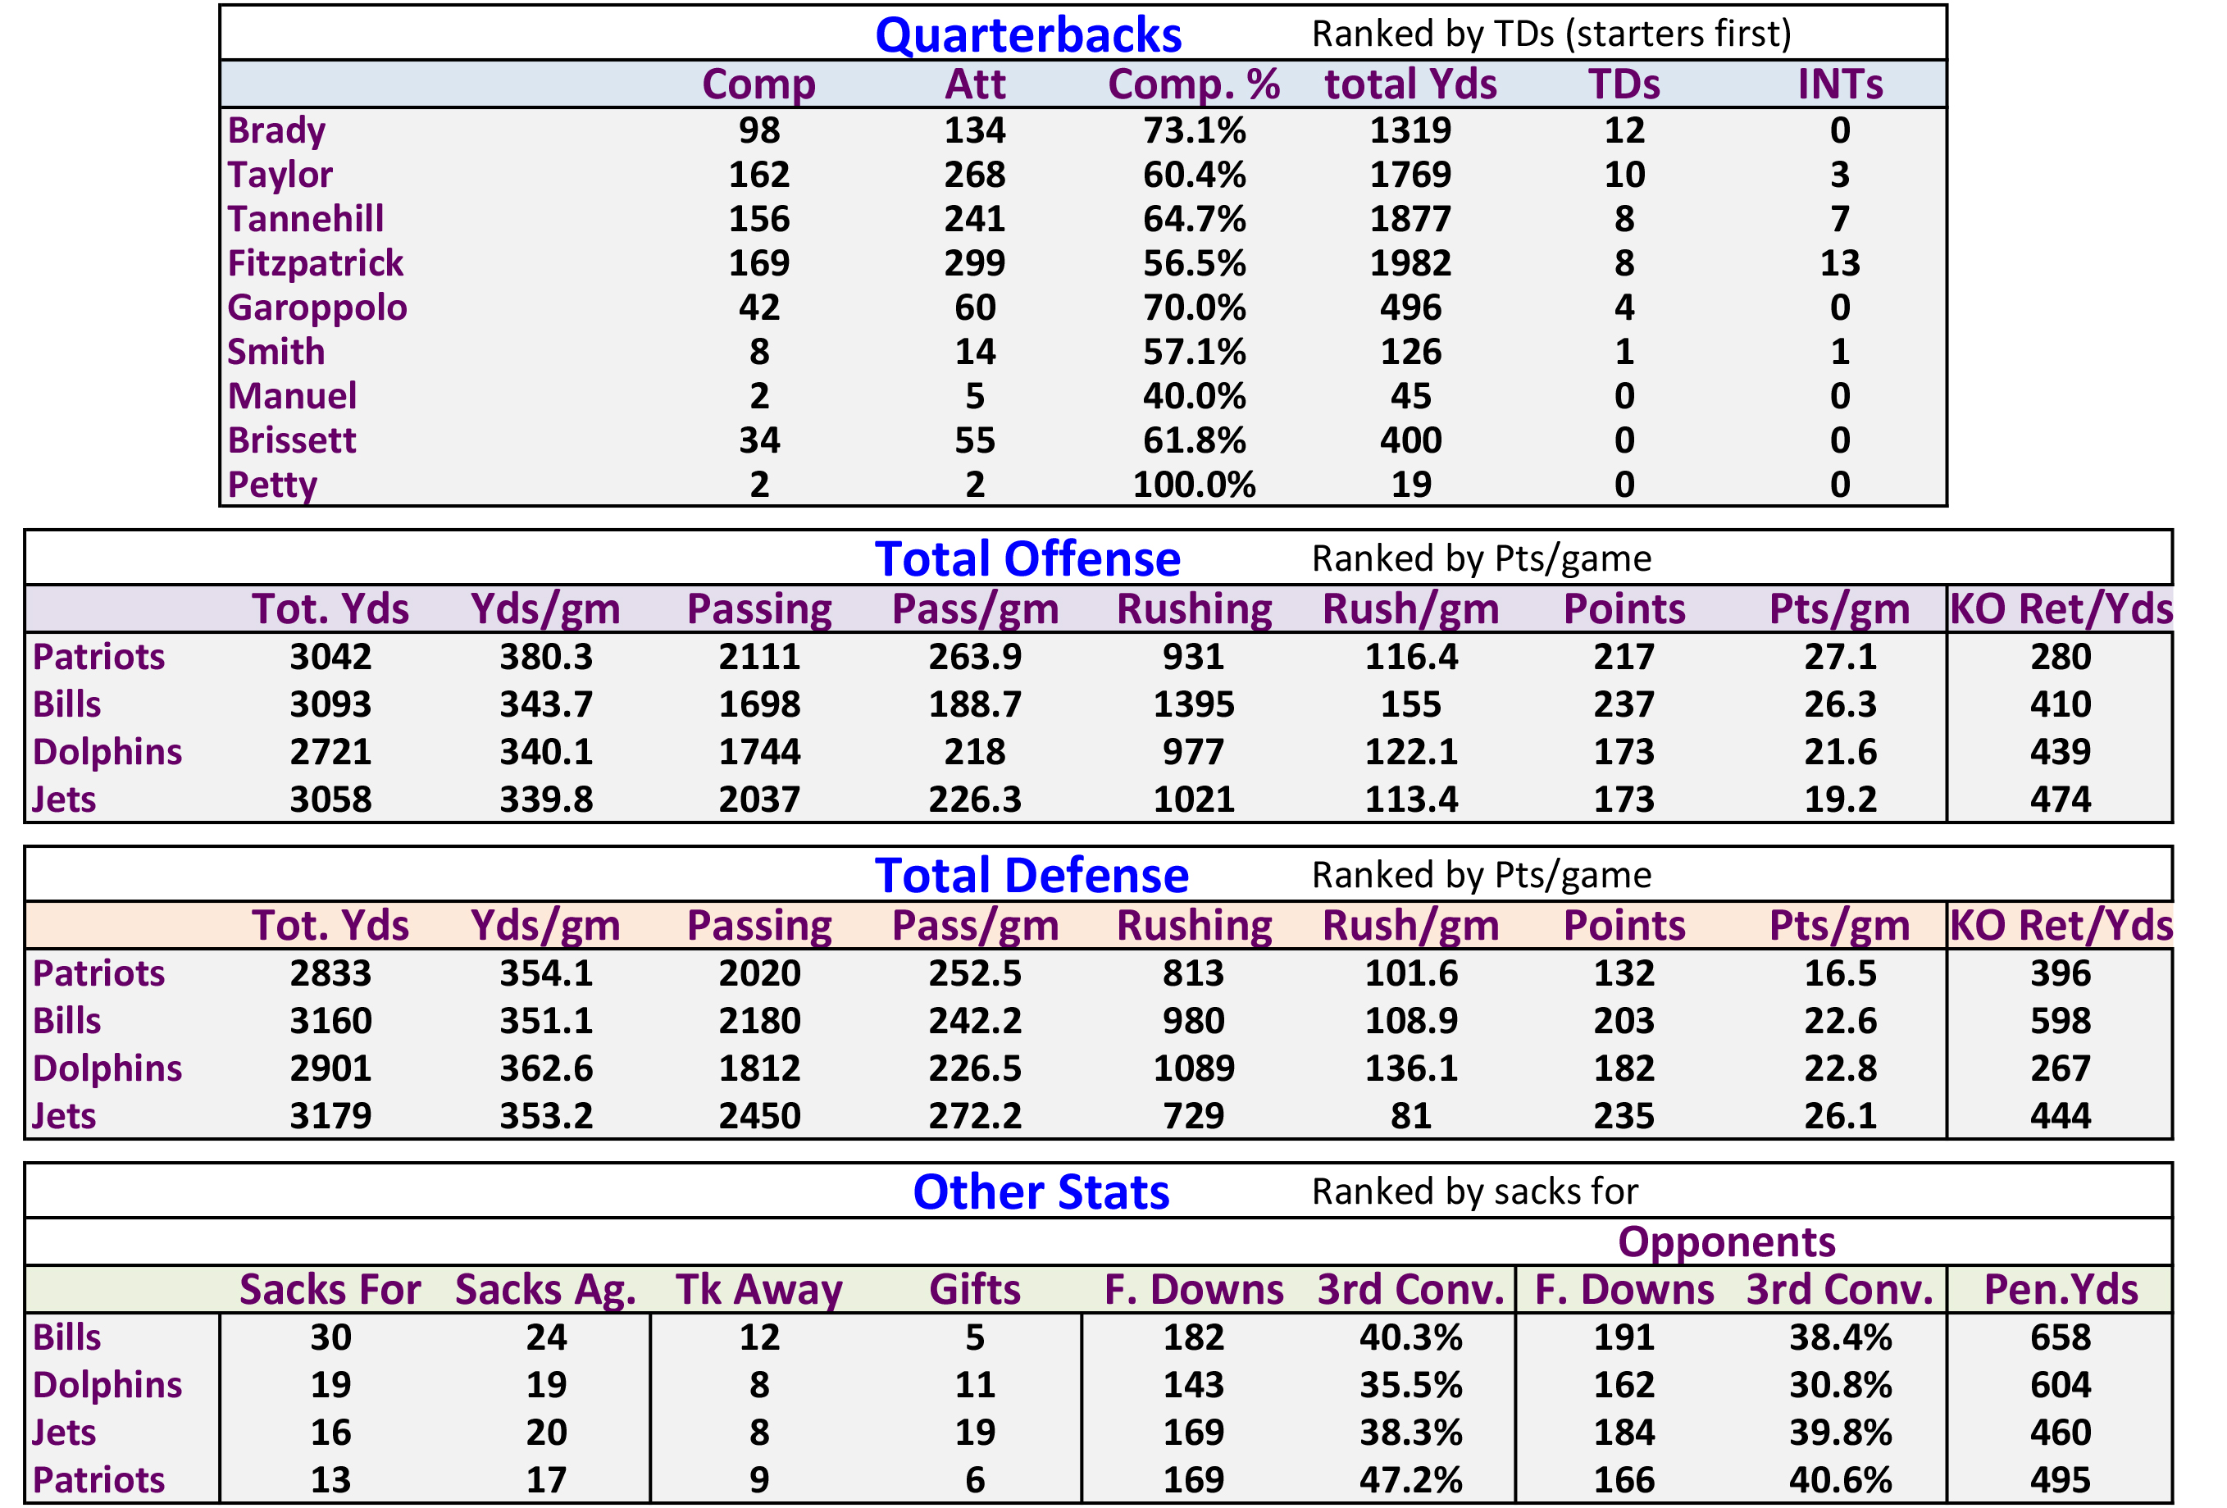Click Dolphins offense pass per game 218

[975, 751]
